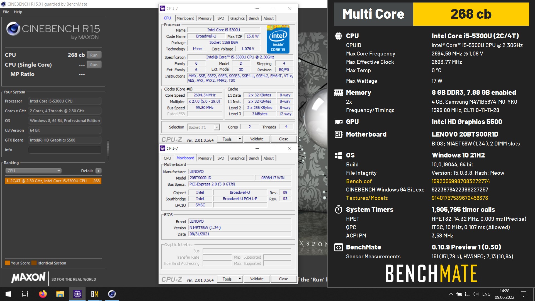This screenshot has width=535, height=301.
Task: Click the Cinebench R15 sphere logo
Action: click(x=13, y=29)
